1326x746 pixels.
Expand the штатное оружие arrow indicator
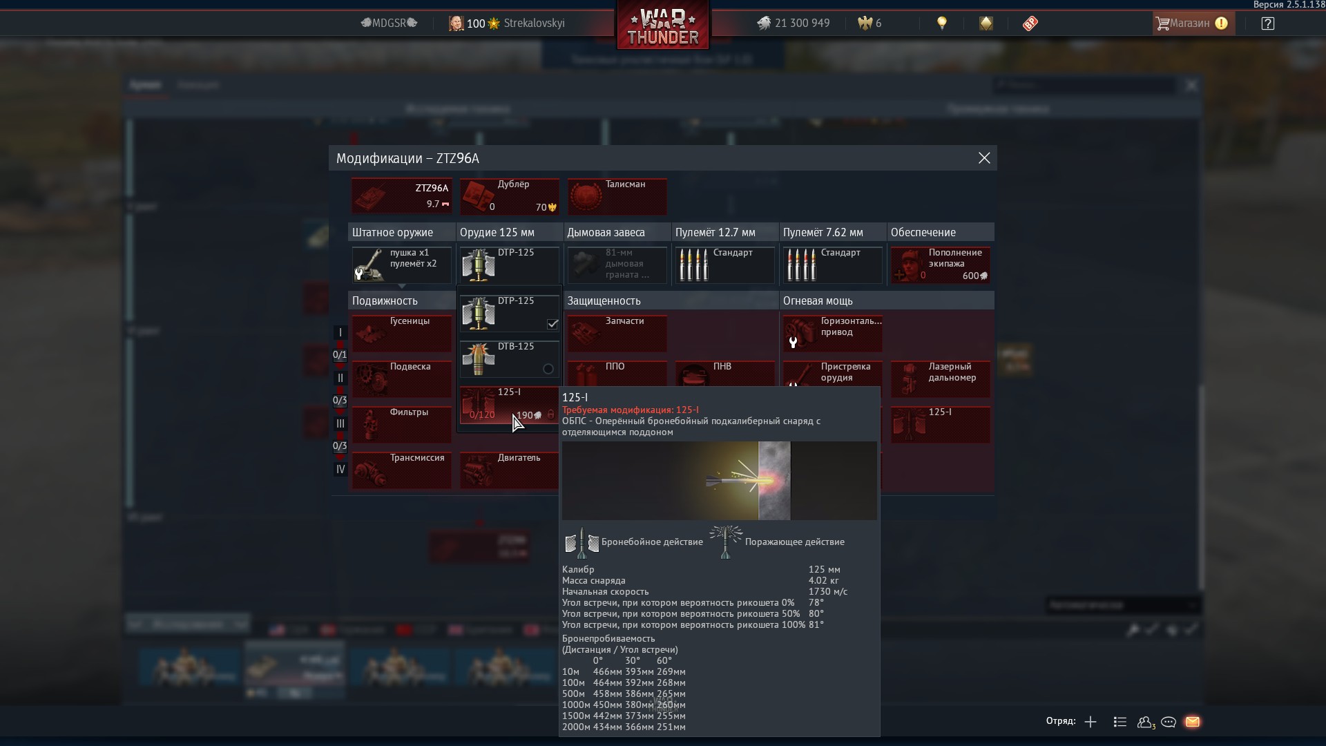401,286
